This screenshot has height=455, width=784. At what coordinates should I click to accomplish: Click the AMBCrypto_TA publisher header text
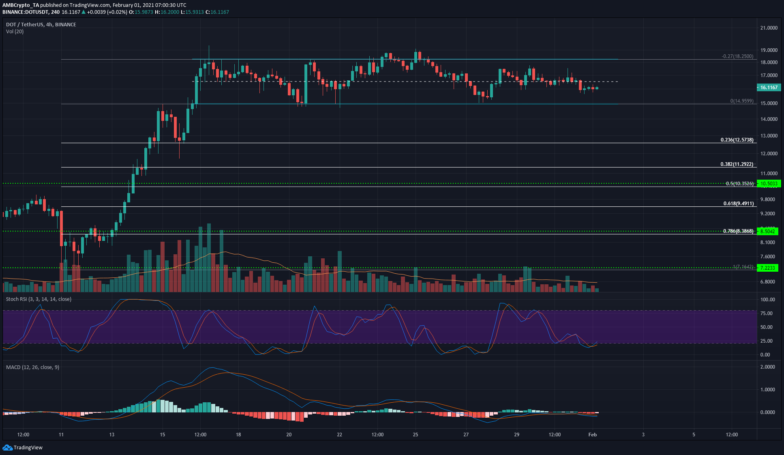click(x=21, y=5)
